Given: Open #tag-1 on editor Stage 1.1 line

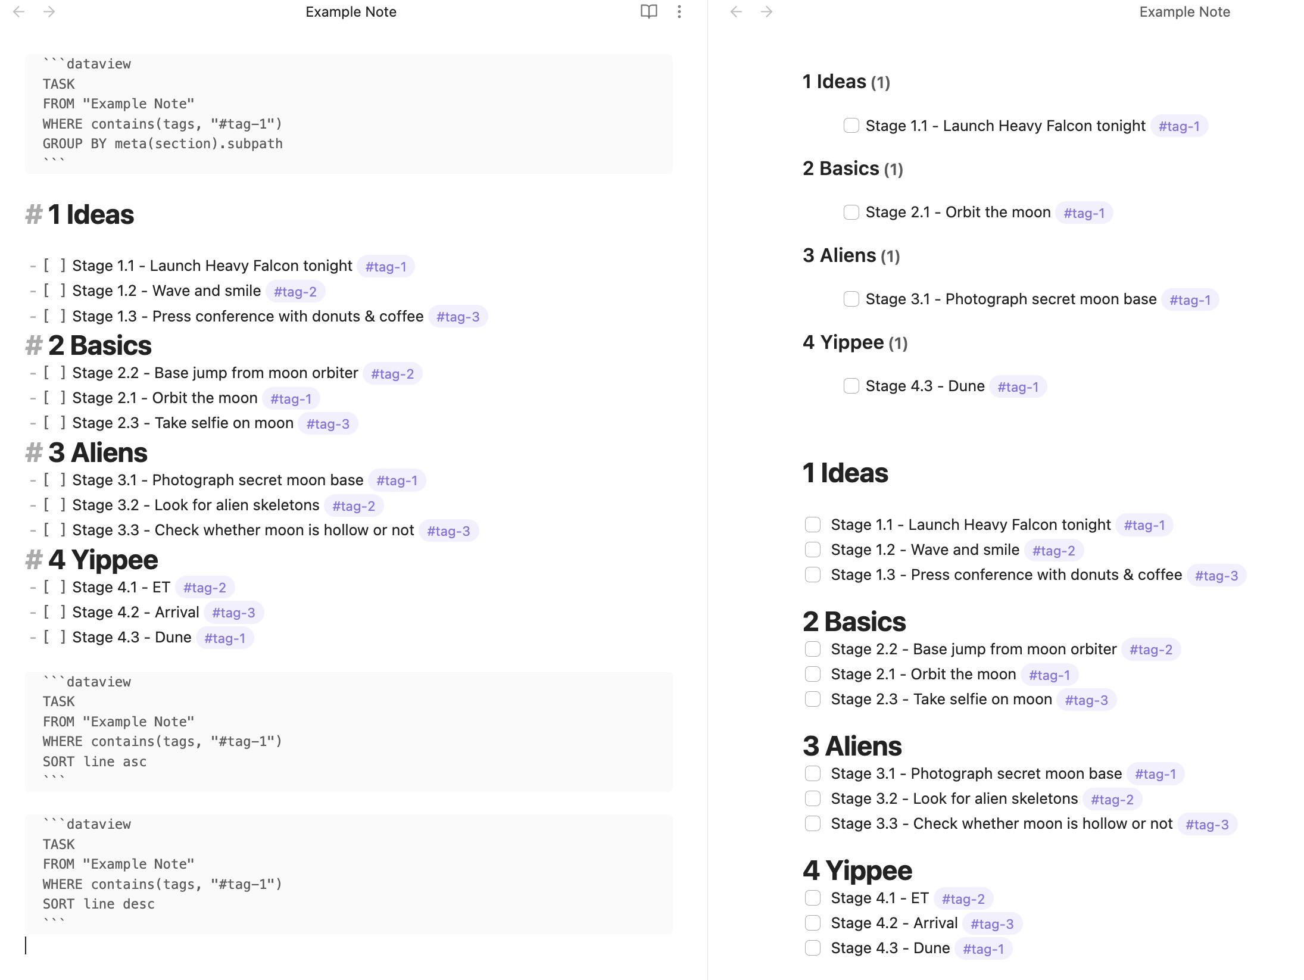Looking at the screenshot, I should [386, 267].
